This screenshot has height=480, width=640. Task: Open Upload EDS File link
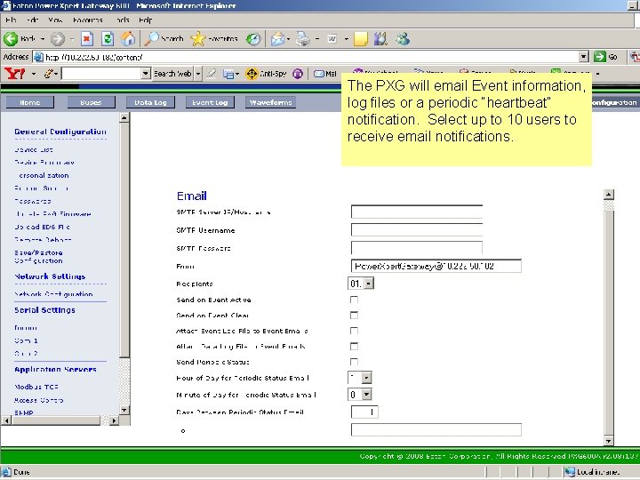point(42,227)
